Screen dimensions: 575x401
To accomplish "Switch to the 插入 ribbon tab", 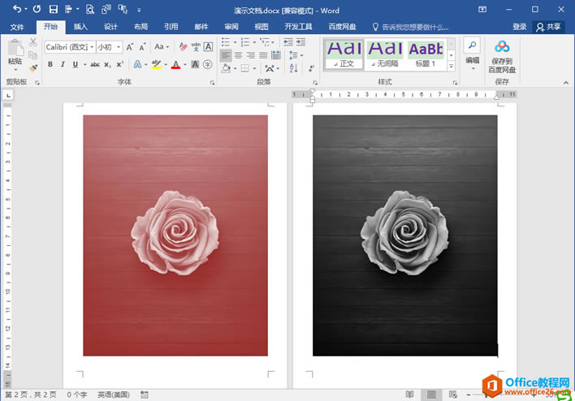I will pyautogui.click(x=80, y=27).
